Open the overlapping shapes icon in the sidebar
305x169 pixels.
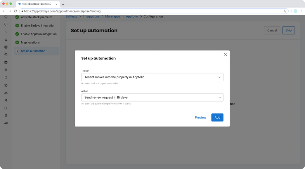[x=6, y=85]
